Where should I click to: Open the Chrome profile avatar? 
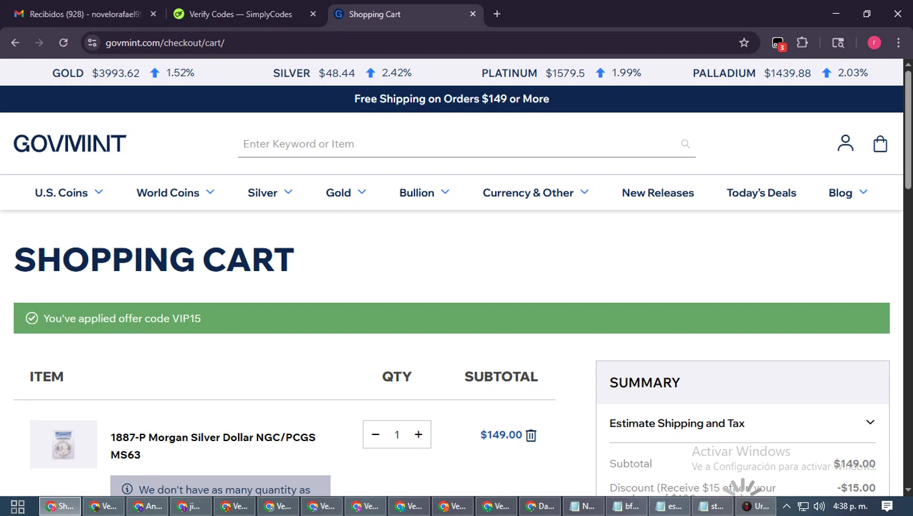click(874, 43)
